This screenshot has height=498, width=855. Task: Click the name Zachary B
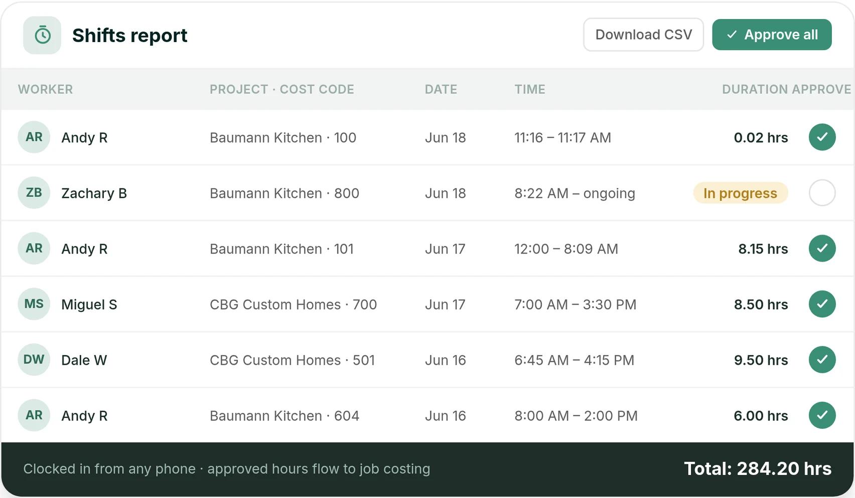point(94,193)
